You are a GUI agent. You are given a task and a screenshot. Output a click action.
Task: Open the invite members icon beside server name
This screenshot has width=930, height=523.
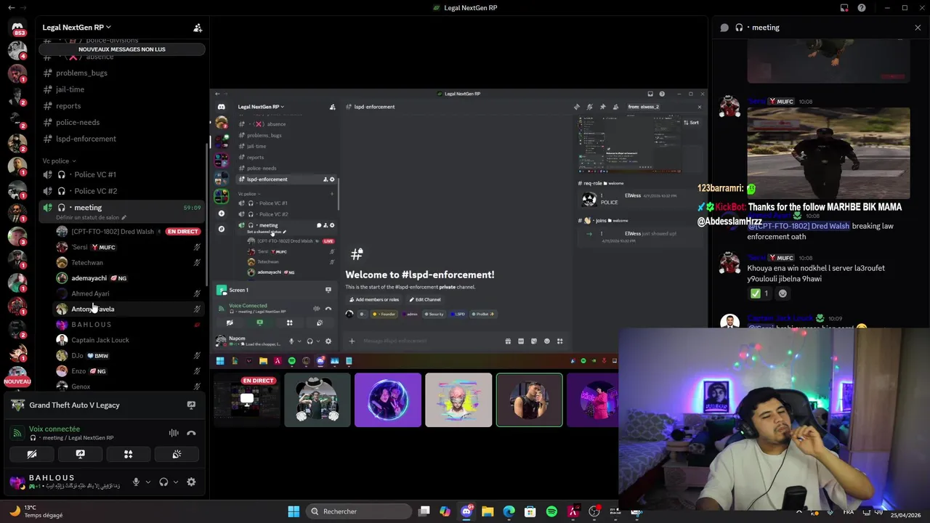point(198,28)
